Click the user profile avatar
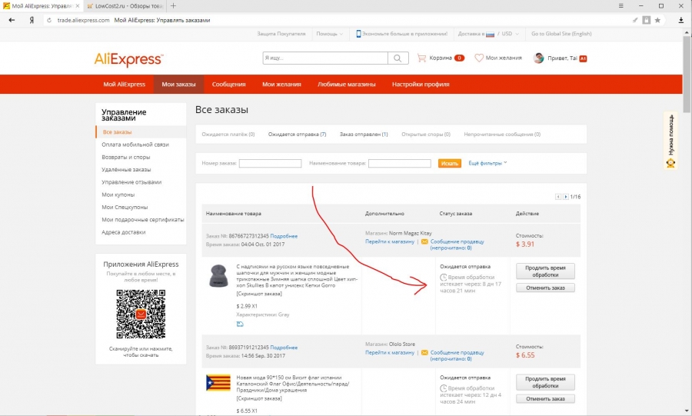This screenshot has height=416, width=692. tap(538, 58)
